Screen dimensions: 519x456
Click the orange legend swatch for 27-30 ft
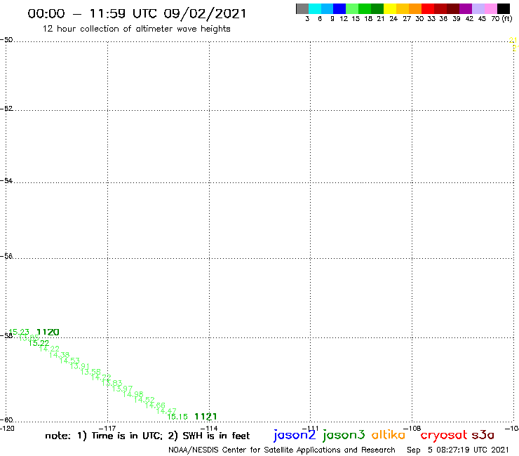click(x=415, y=9)
